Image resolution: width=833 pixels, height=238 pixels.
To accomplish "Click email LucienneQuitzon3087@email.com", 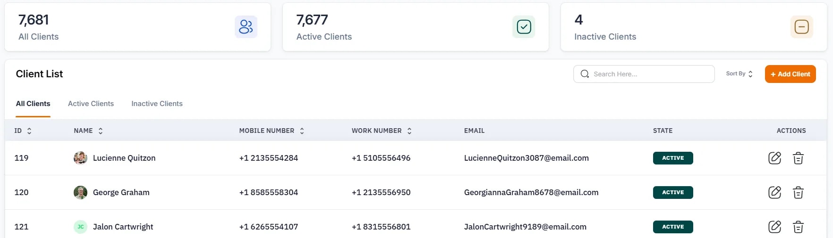I will click(527, 158).
